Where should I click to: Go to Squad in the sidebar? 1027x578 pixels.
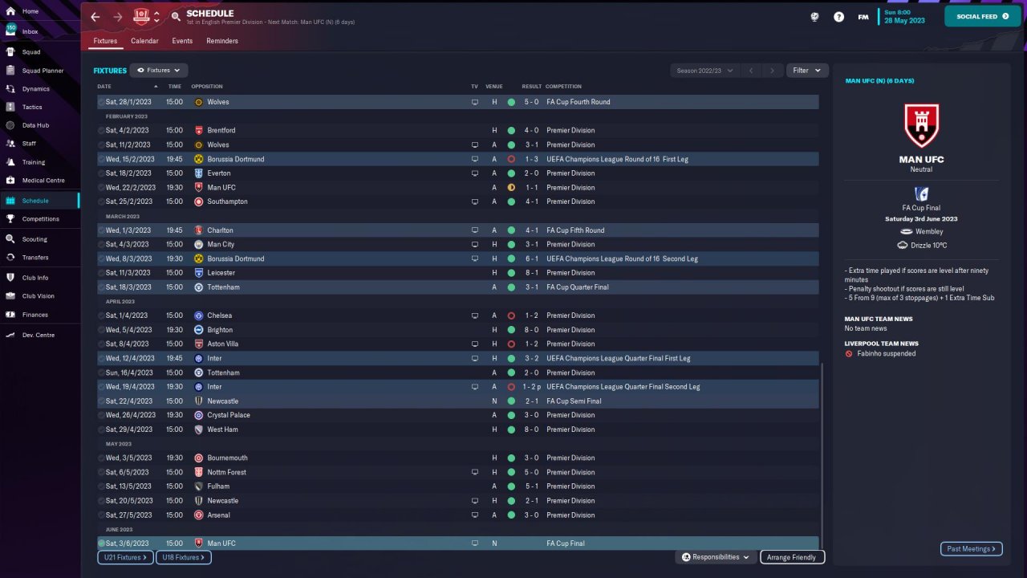pos(31,52)
